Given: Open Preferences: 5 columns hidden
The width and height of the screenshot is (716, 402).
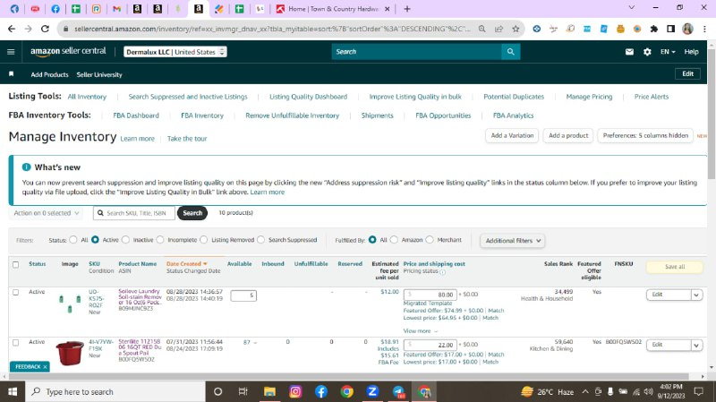Looking at the screenshot, I should click(645, 136).
